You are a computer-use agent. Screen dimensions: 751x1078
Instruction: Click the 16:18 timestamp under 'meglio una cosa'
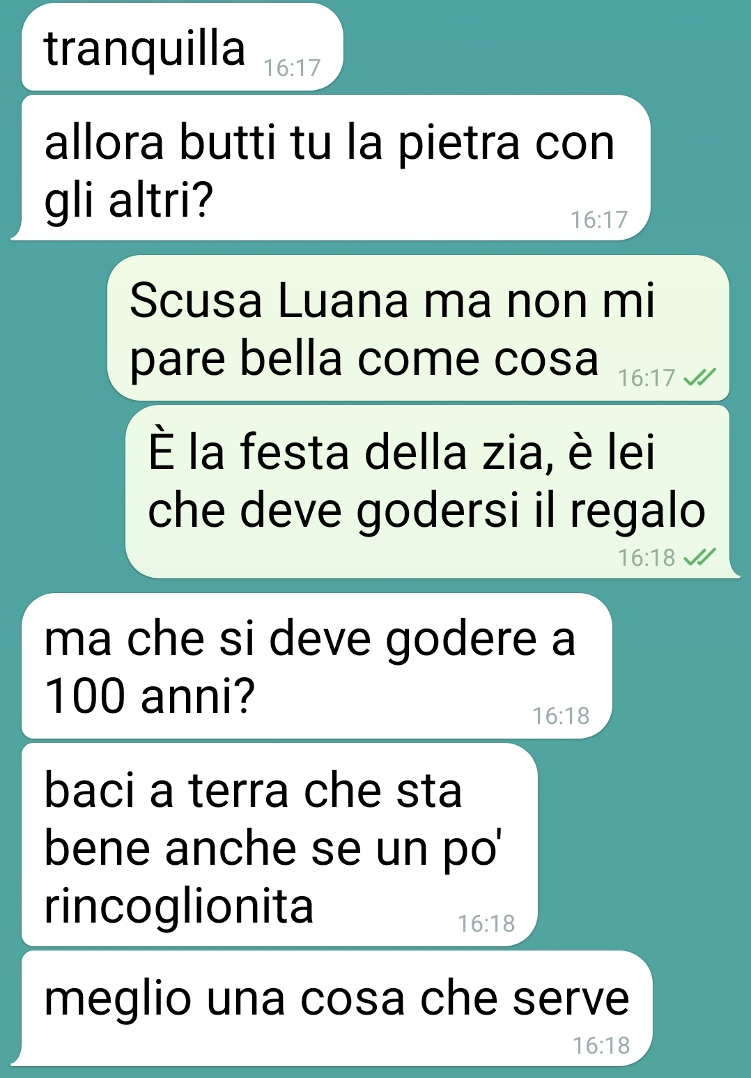point(601,1045)
